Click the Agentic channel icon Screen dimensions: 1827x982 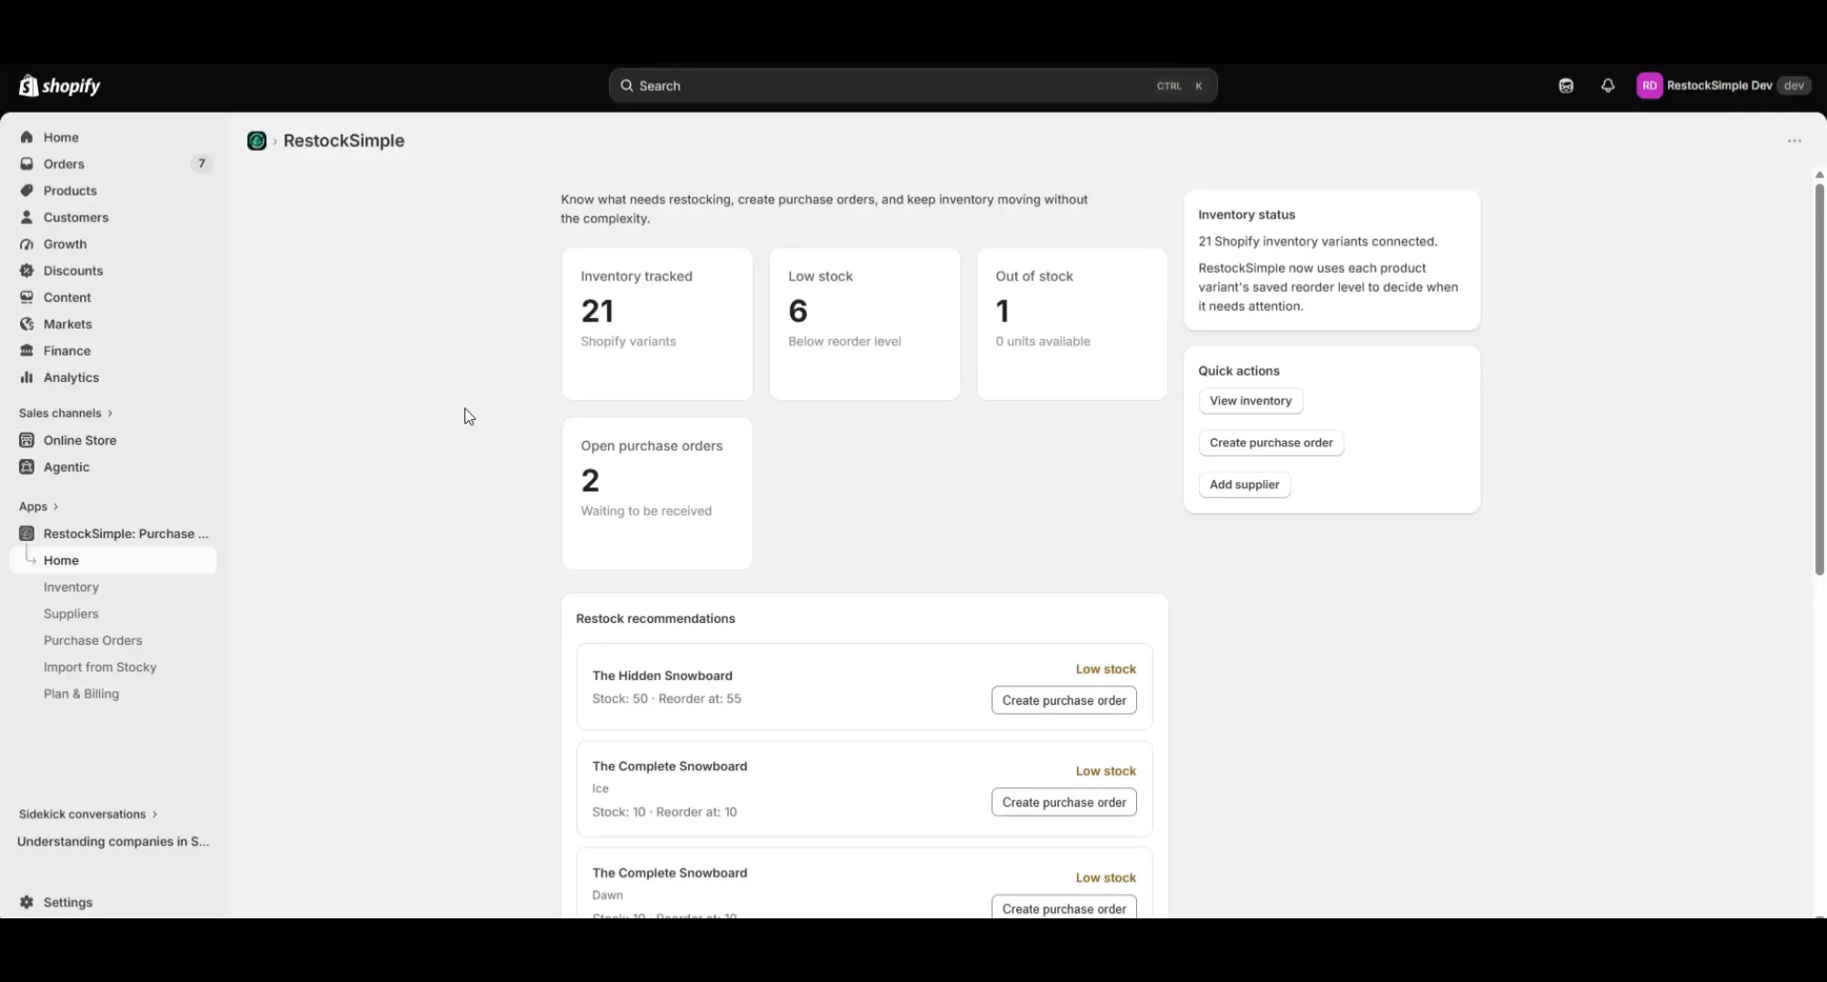coord(26,466)
